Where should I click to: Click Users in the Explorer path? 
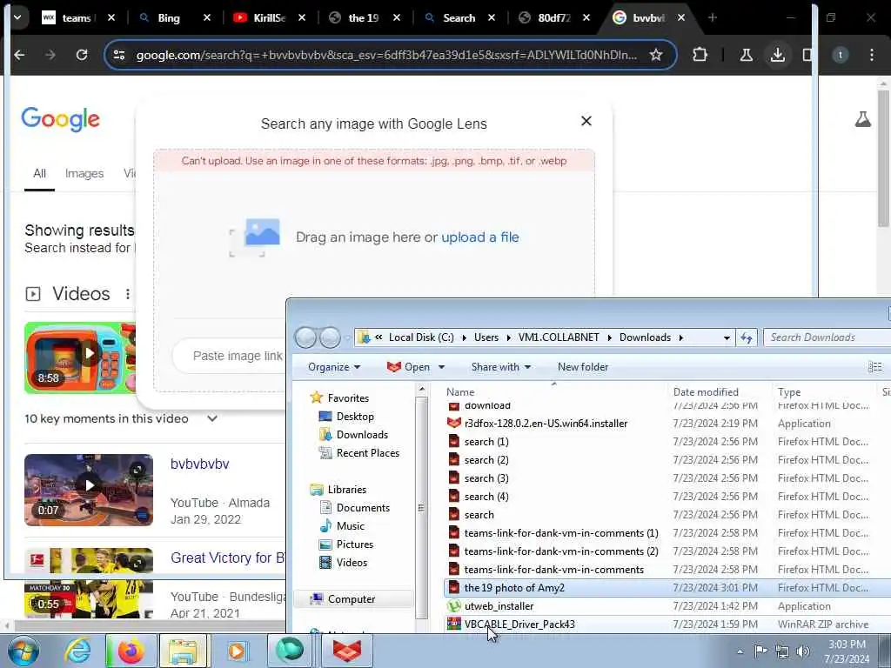[486, 337]
